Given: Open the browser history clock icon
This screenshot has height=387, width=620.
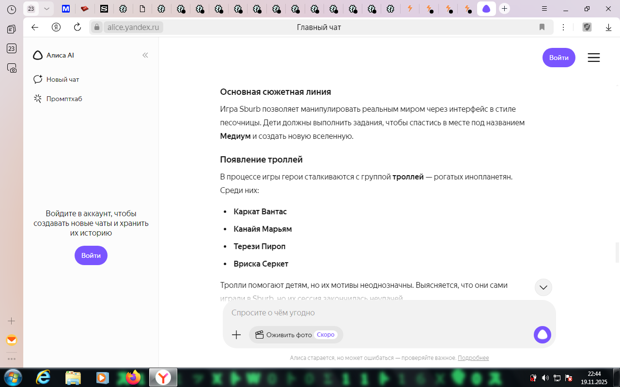Looking at the screenshot, I should tap(12, 9).
